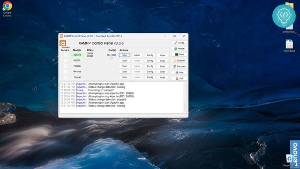Image resolution: width=300 pixels, height=169 pixels.
Task: Open FileZilla Config options
Action: (x=150, y=66)
